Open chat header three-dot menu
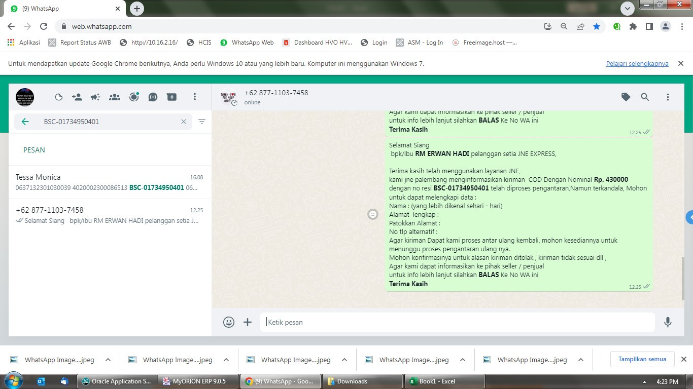693x389 pixels. click(668, 97)
